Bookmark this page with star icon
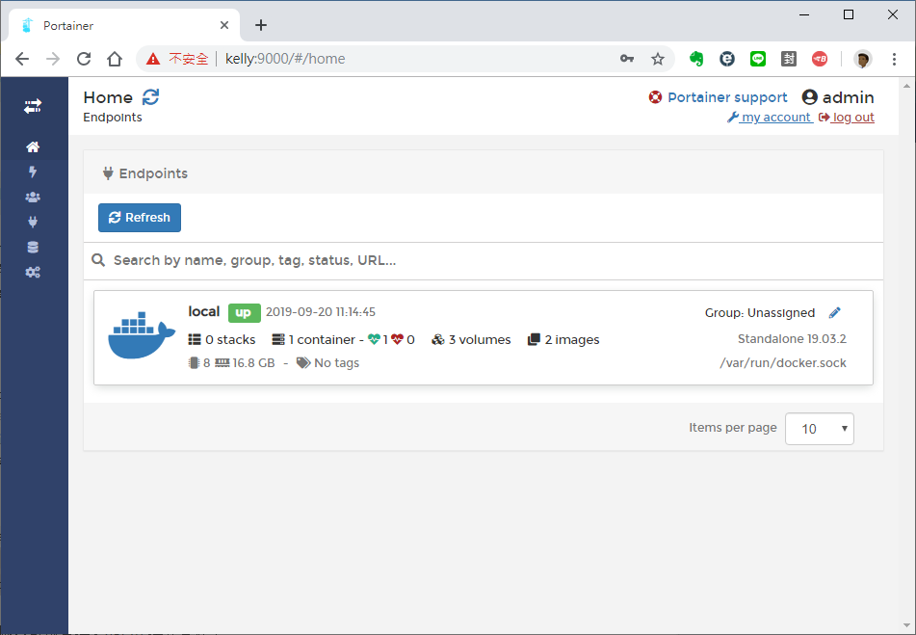Screen dimensions: 916x635 tap(658, 59)
